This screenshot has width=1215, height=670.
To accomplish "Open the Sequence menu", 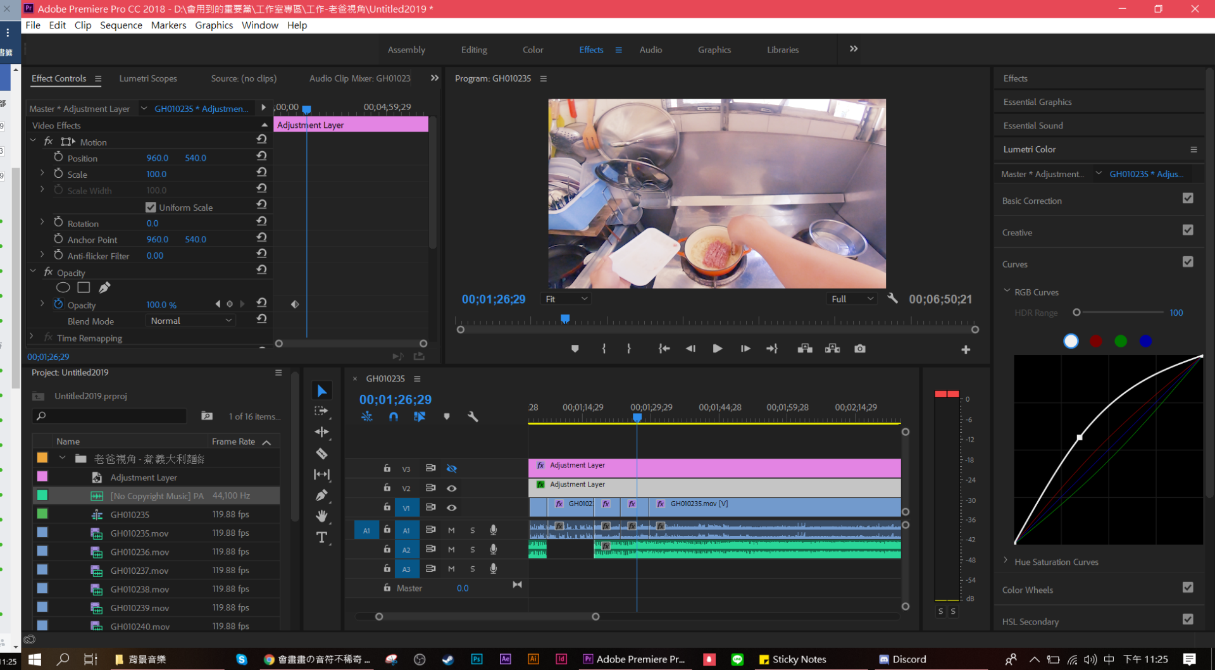I will (x=121, y=25).
